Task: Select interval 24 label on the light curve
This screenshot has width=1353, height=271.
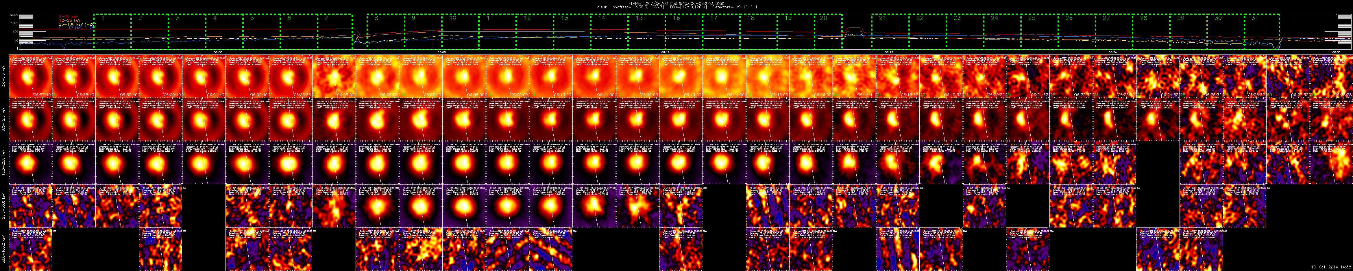Action: (994, 18)
